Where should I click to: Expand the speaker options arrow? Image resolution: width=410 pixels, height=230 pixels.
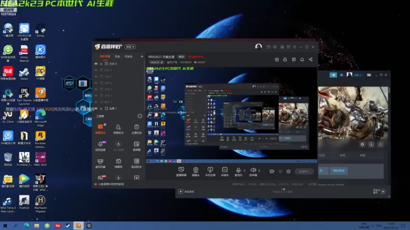point(259,171)
